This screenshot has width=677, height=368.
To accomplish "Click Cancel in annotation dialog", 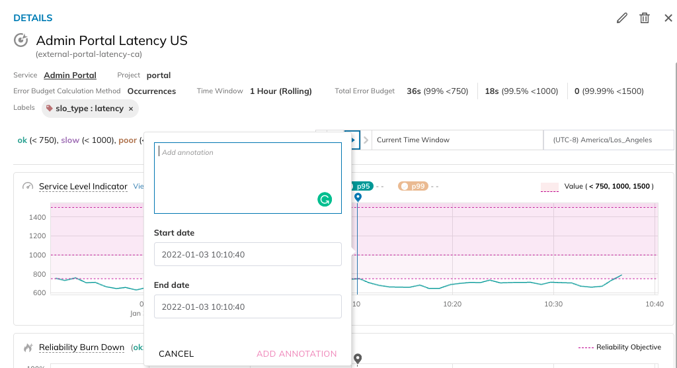I will coord(176,353).
